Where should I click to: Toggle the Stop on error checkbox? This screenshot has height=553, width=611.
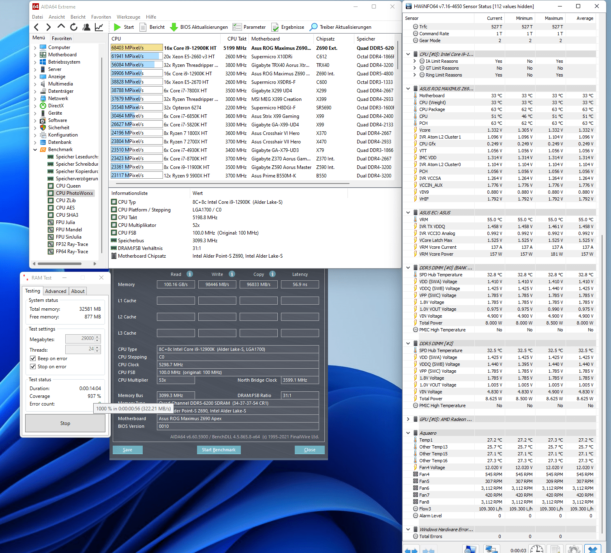click(33, 367)
